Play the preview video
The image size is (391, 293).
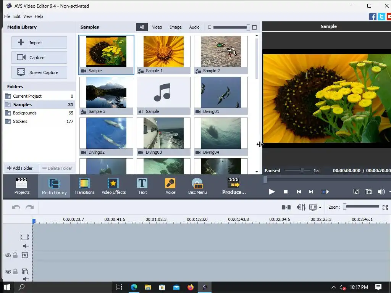click(272, 192)
